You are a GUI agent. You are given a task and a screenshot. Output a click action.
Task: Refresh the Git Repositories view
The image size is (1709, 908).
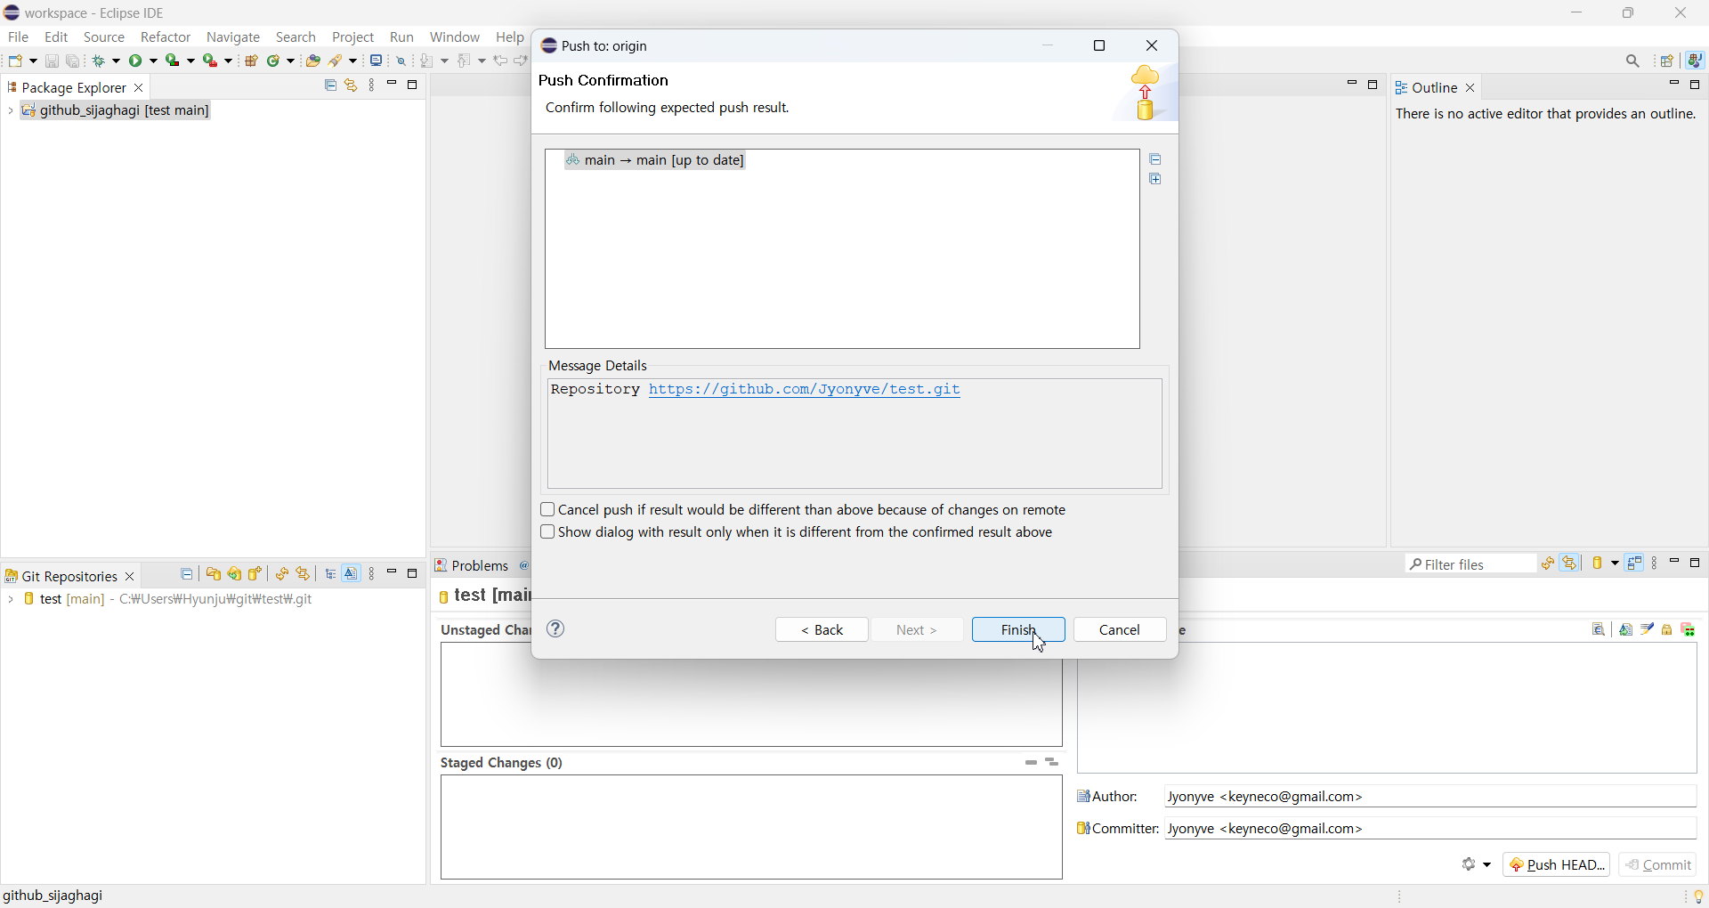click(282, 575)
